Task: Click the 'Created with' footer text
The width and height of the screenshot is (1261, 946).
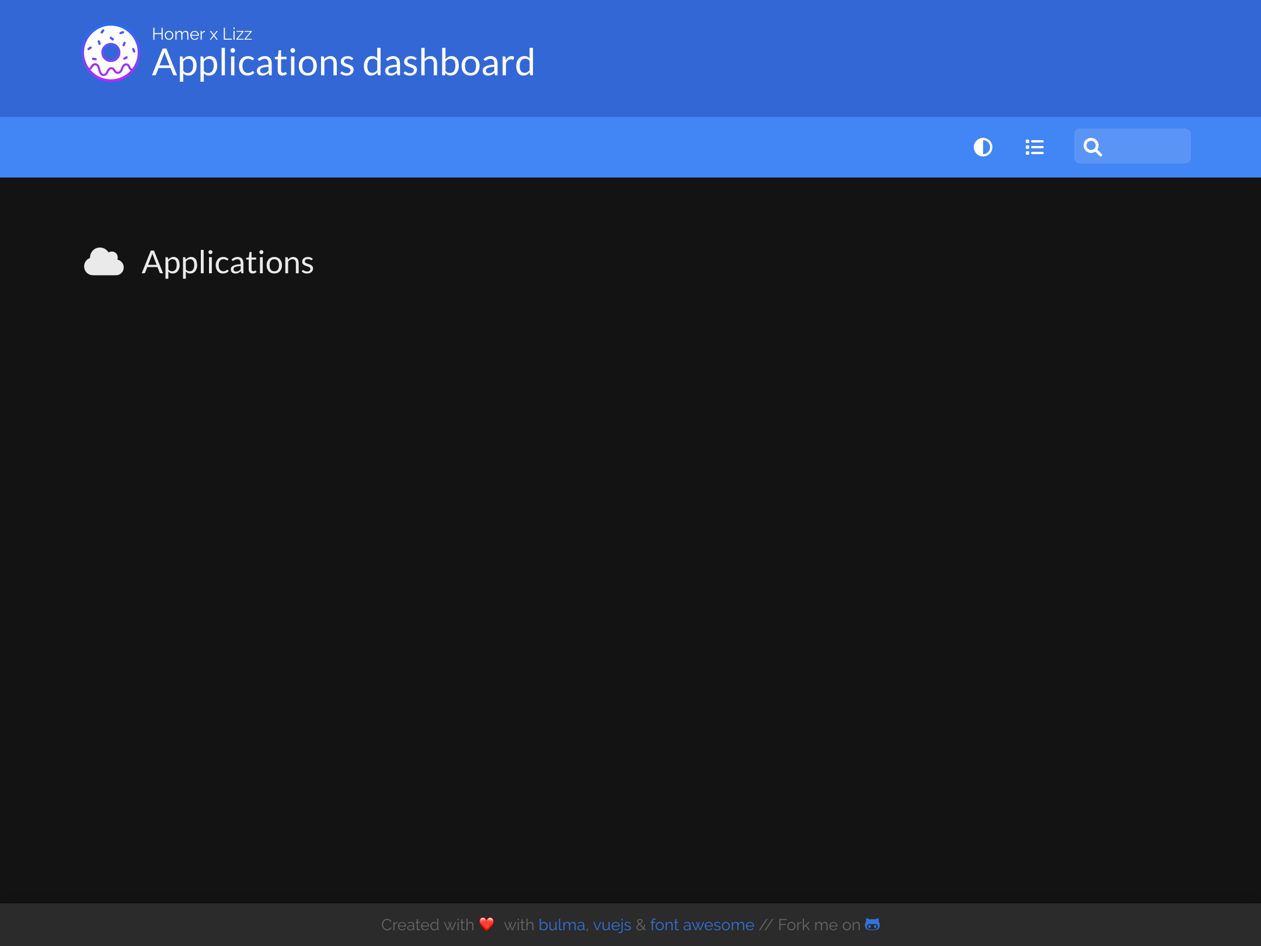Action: pos(427,925)
